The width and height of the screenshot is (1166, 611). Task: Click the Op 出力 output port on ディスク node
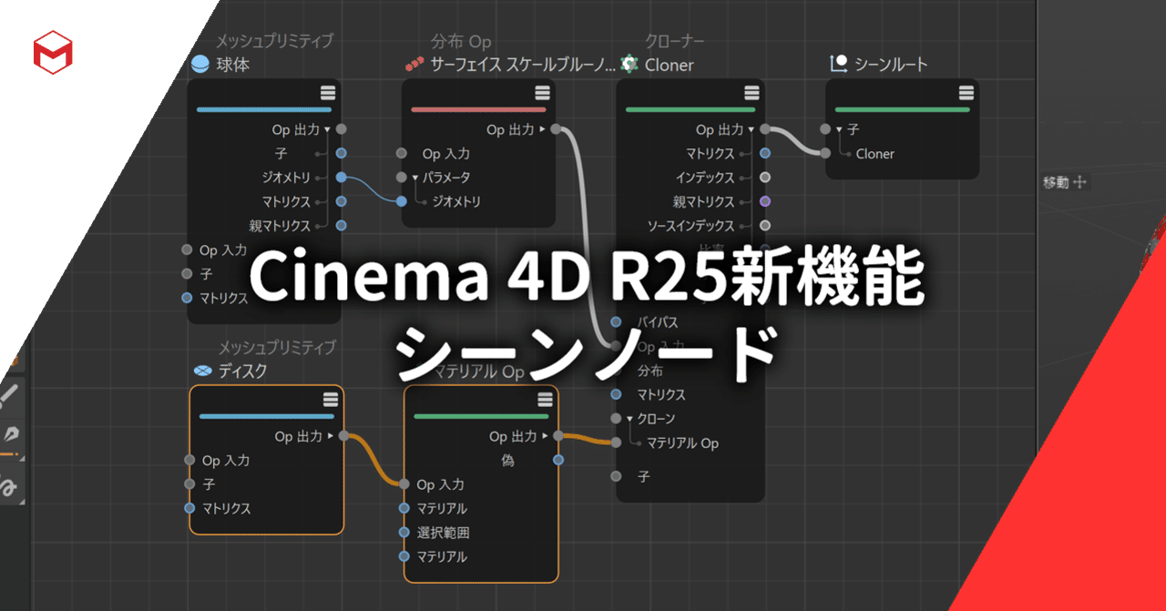[x=342, y=435]
